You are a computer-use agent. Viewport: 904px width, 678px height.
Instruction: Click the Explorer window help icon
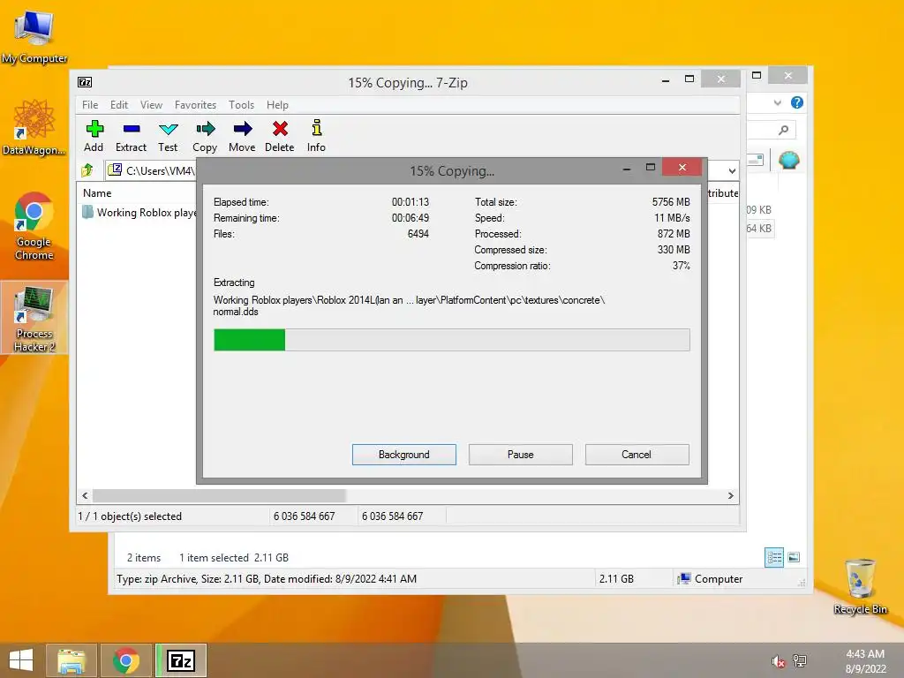pos(797,102)
